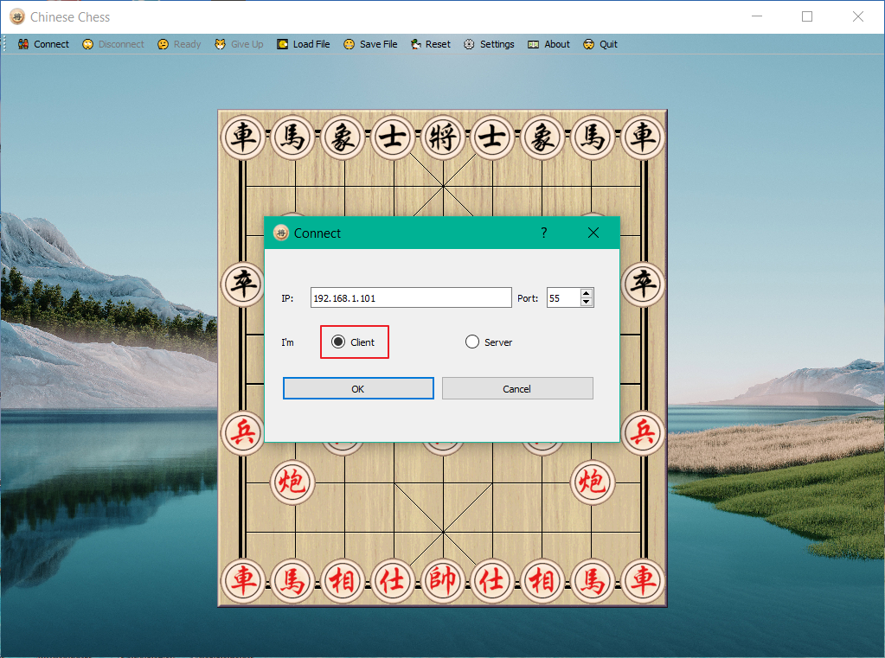The width and height of the screenshot is (885, 658).
Task: Close the Connect dialog with X
Action: [593, 233]
